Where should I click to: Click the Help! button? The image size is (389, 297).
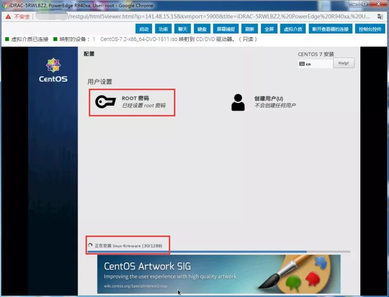tap(344, 63)
